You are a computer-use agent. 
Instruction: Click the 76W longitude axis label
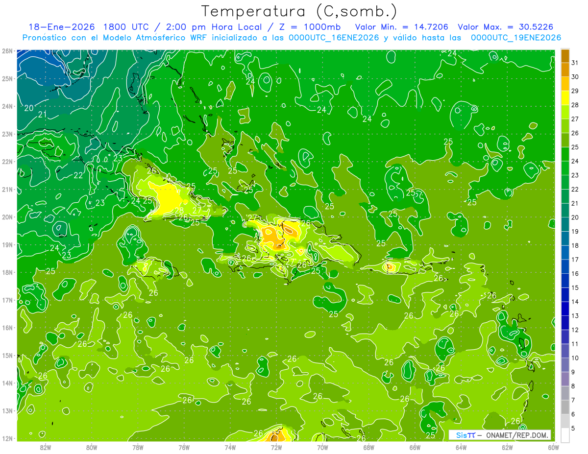point(184,447)
